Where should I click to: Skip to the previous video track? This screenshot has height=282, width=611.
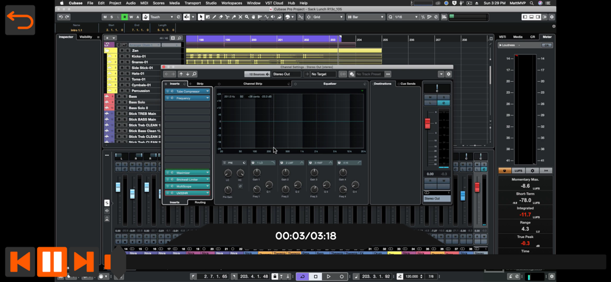click(x=20, y=261)
